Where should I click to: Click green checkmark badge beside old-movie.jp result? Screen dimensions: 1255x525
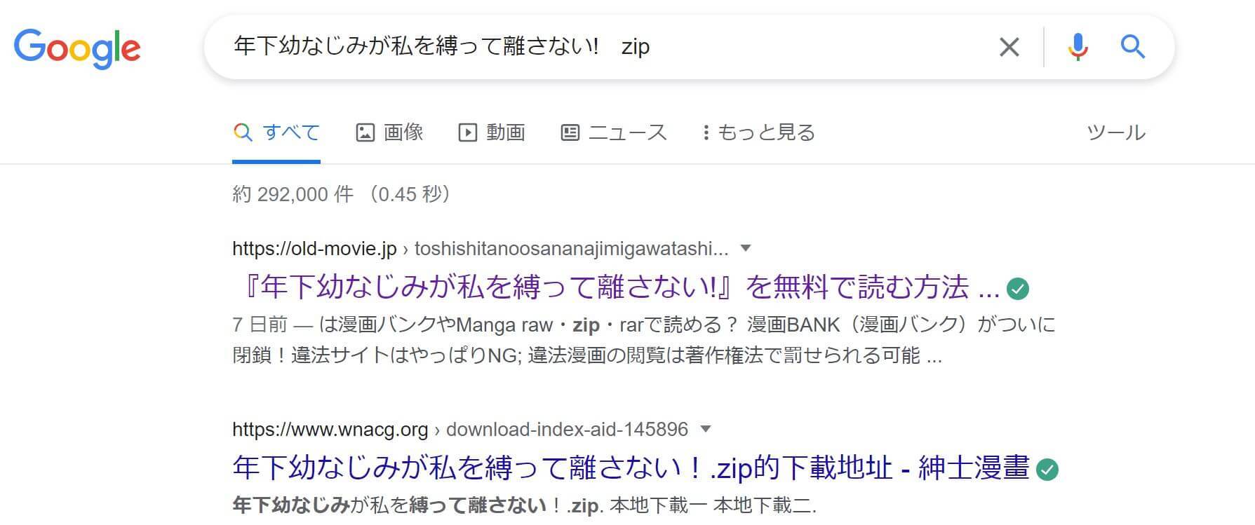(x=1018, y=288)
